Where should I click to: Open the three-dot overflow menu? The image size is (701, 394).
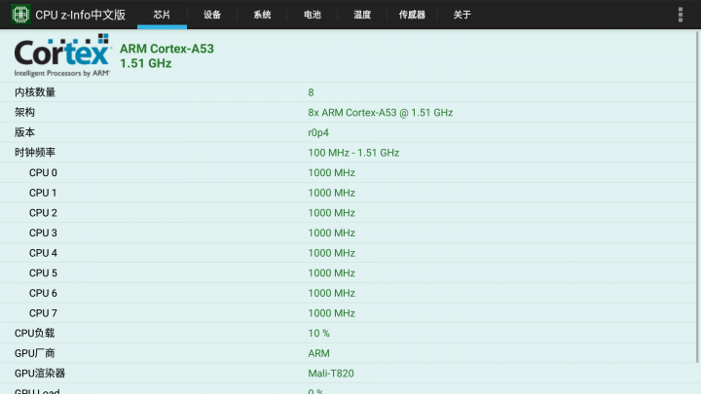tap(680, 15)
